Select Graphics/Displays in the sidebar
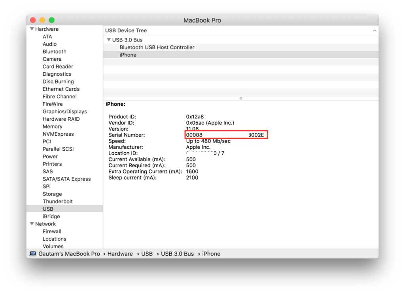 click(65, 111)
